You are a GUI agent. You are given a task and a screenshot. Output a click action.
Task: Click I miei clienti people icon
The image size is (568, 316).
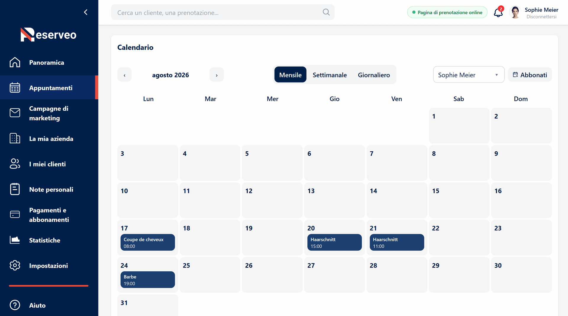coord(15,164)
